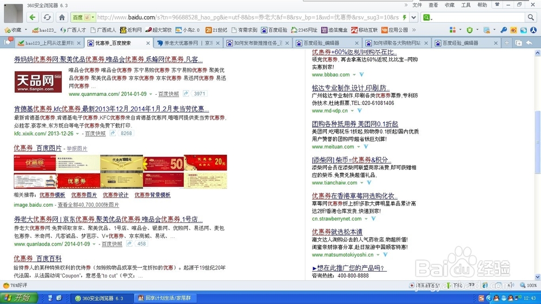Open related suggestion 优惠券模板

(x=52, y=195)
